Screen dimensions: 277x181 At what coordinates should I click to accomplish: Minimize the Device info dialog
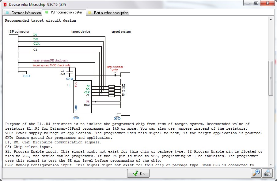(x=248, y=3)
